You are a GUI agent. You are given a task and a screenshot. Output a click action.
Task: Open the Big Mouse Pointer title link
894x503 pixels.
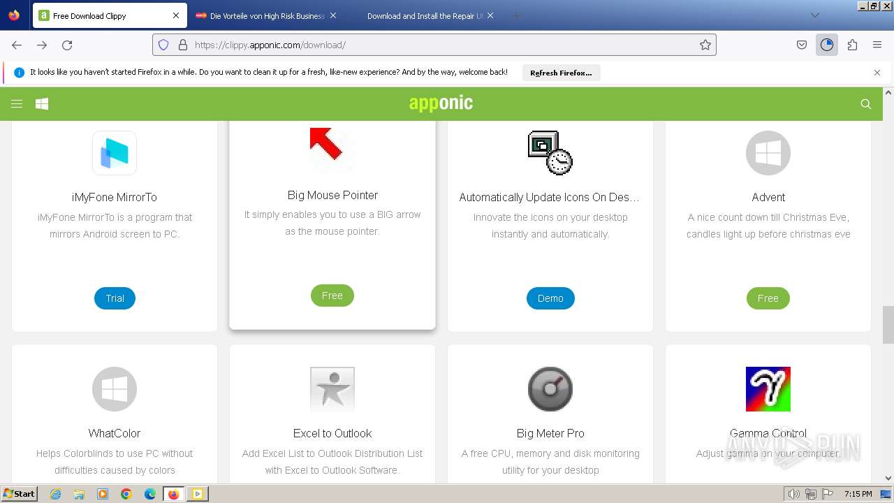coord(332,195)
